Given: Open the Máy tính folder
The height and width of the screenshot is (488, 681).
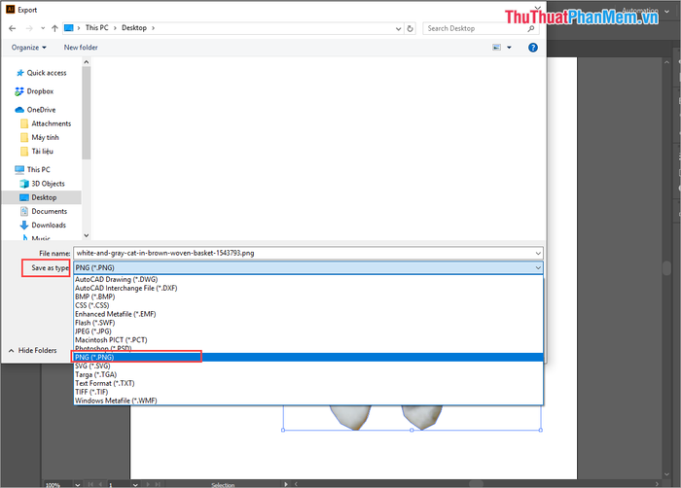Looking at the screenshot, I should tap(40, 138).
